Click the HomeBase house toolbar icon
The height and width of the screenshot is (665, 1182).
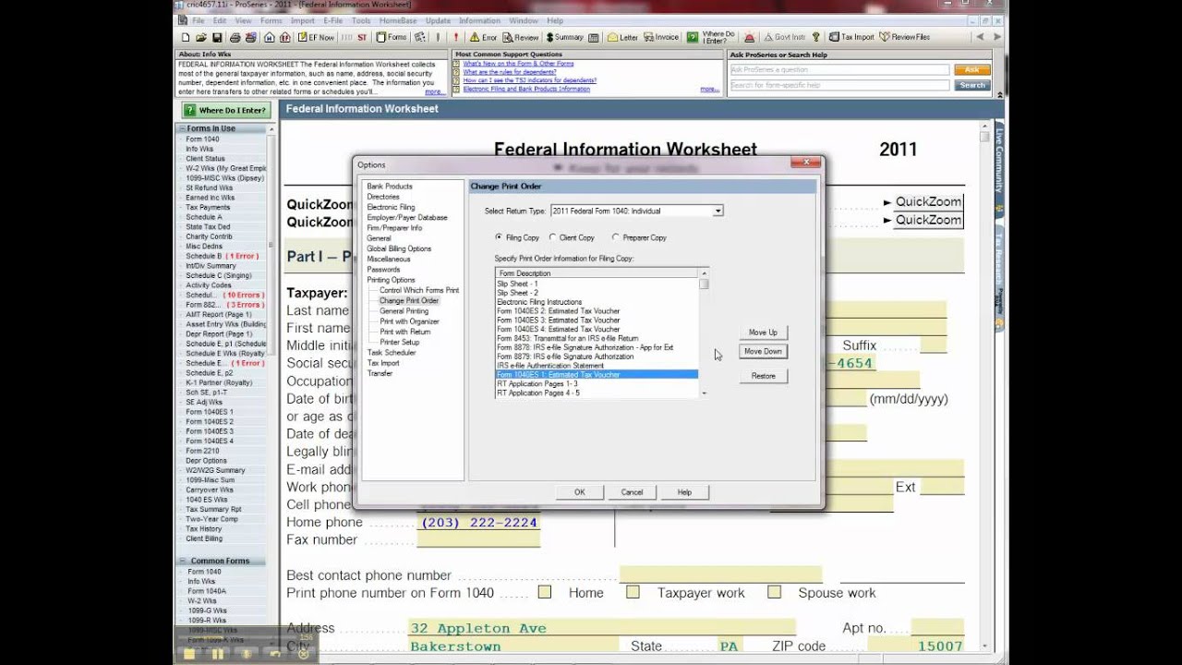pos(269,38)
